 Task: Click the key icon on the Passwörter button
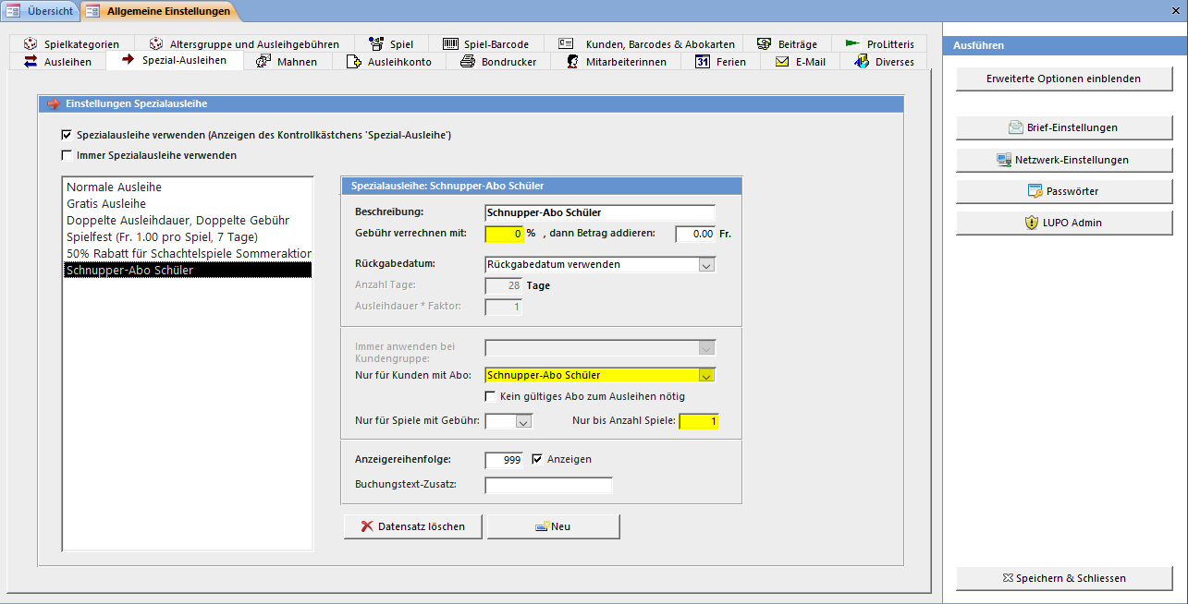[1035, 191]
